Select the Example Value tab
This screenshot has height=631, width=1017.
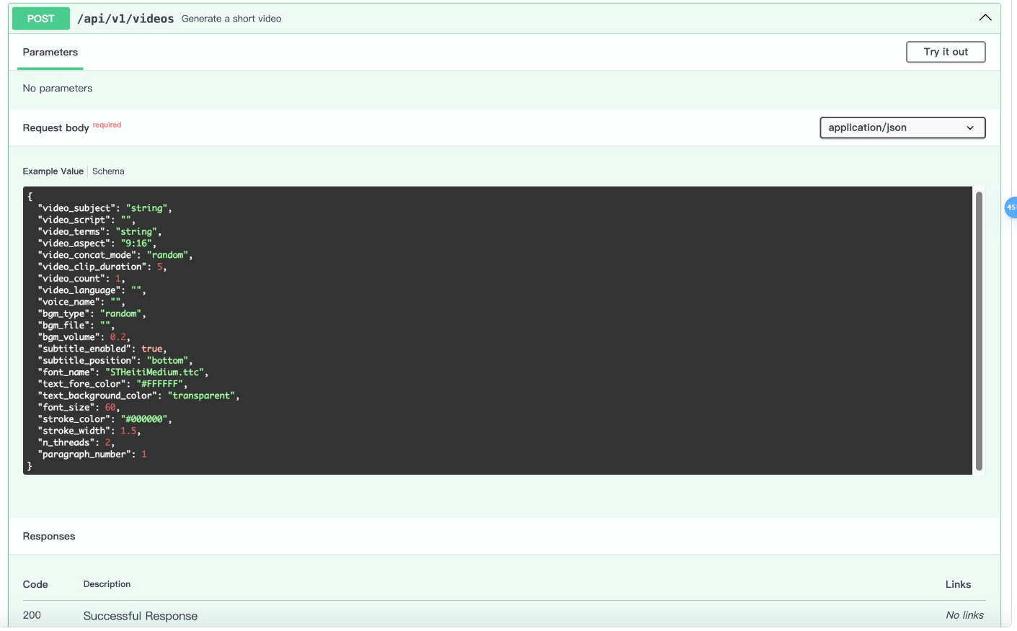[53, 171]
